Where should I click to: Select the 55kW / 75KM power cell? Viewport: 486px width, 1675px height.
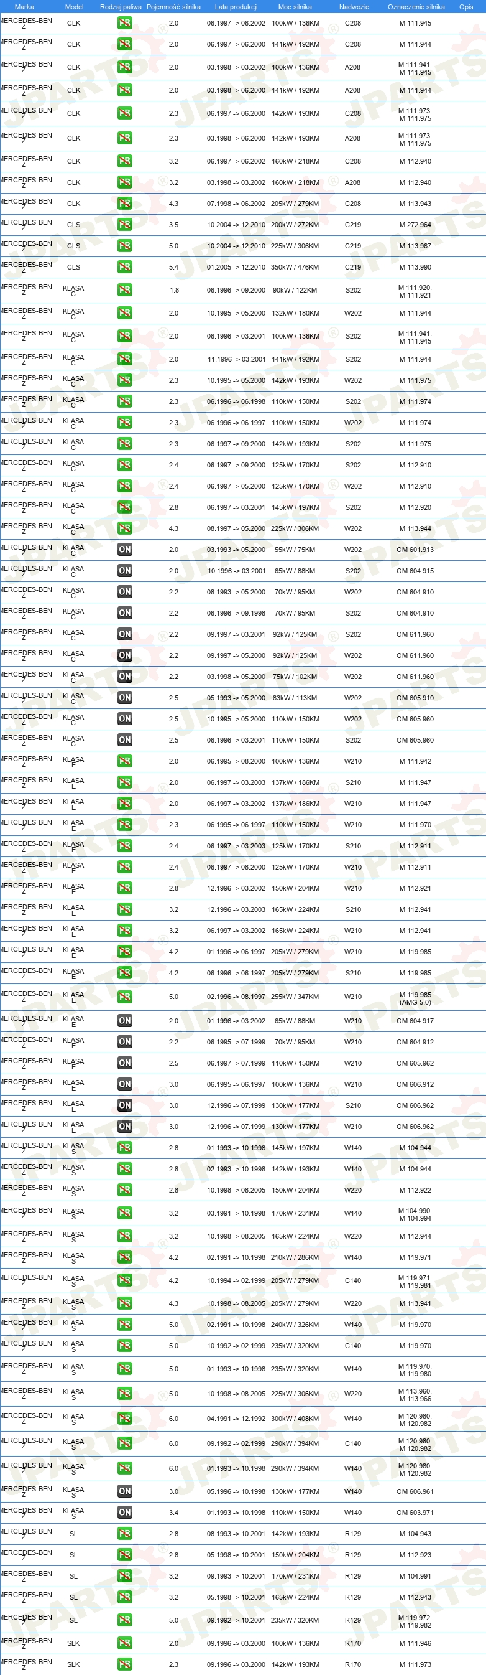(x=295, y=550)
